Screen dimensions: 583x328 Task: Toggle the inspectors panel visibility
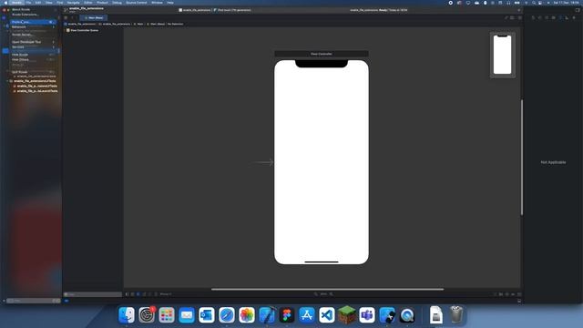[x=578, y=10]
